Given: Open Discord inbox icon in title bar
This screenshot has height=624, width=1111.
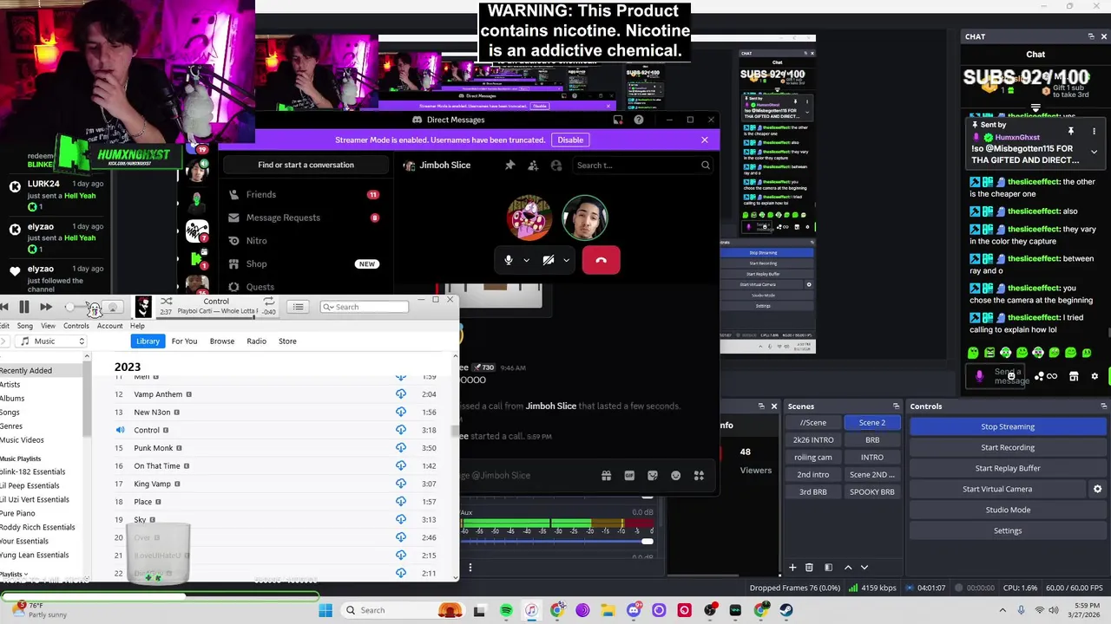Looking at the screenshot, I should (x=618, y=120).
